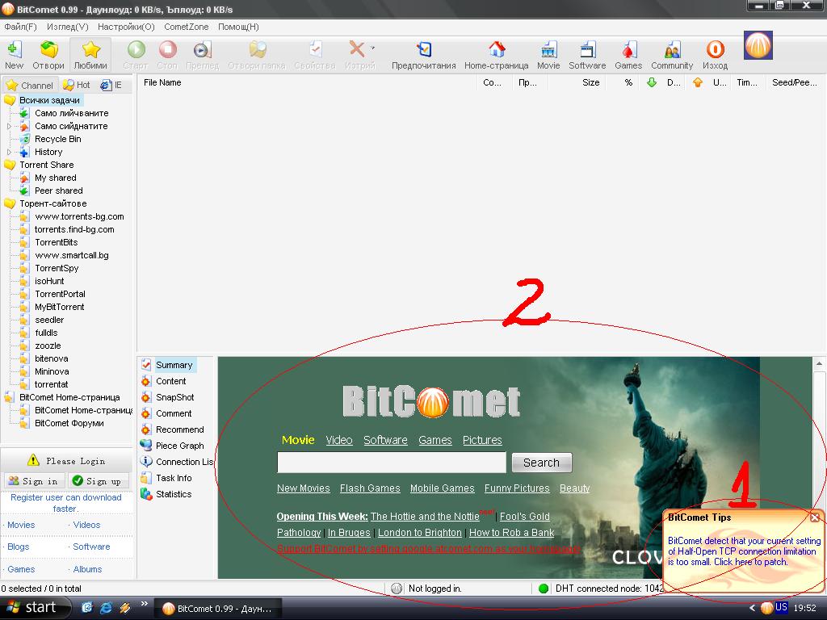Open a torrent with the Отвори icon
Screen dimensions: 827x620
point(48,50)
